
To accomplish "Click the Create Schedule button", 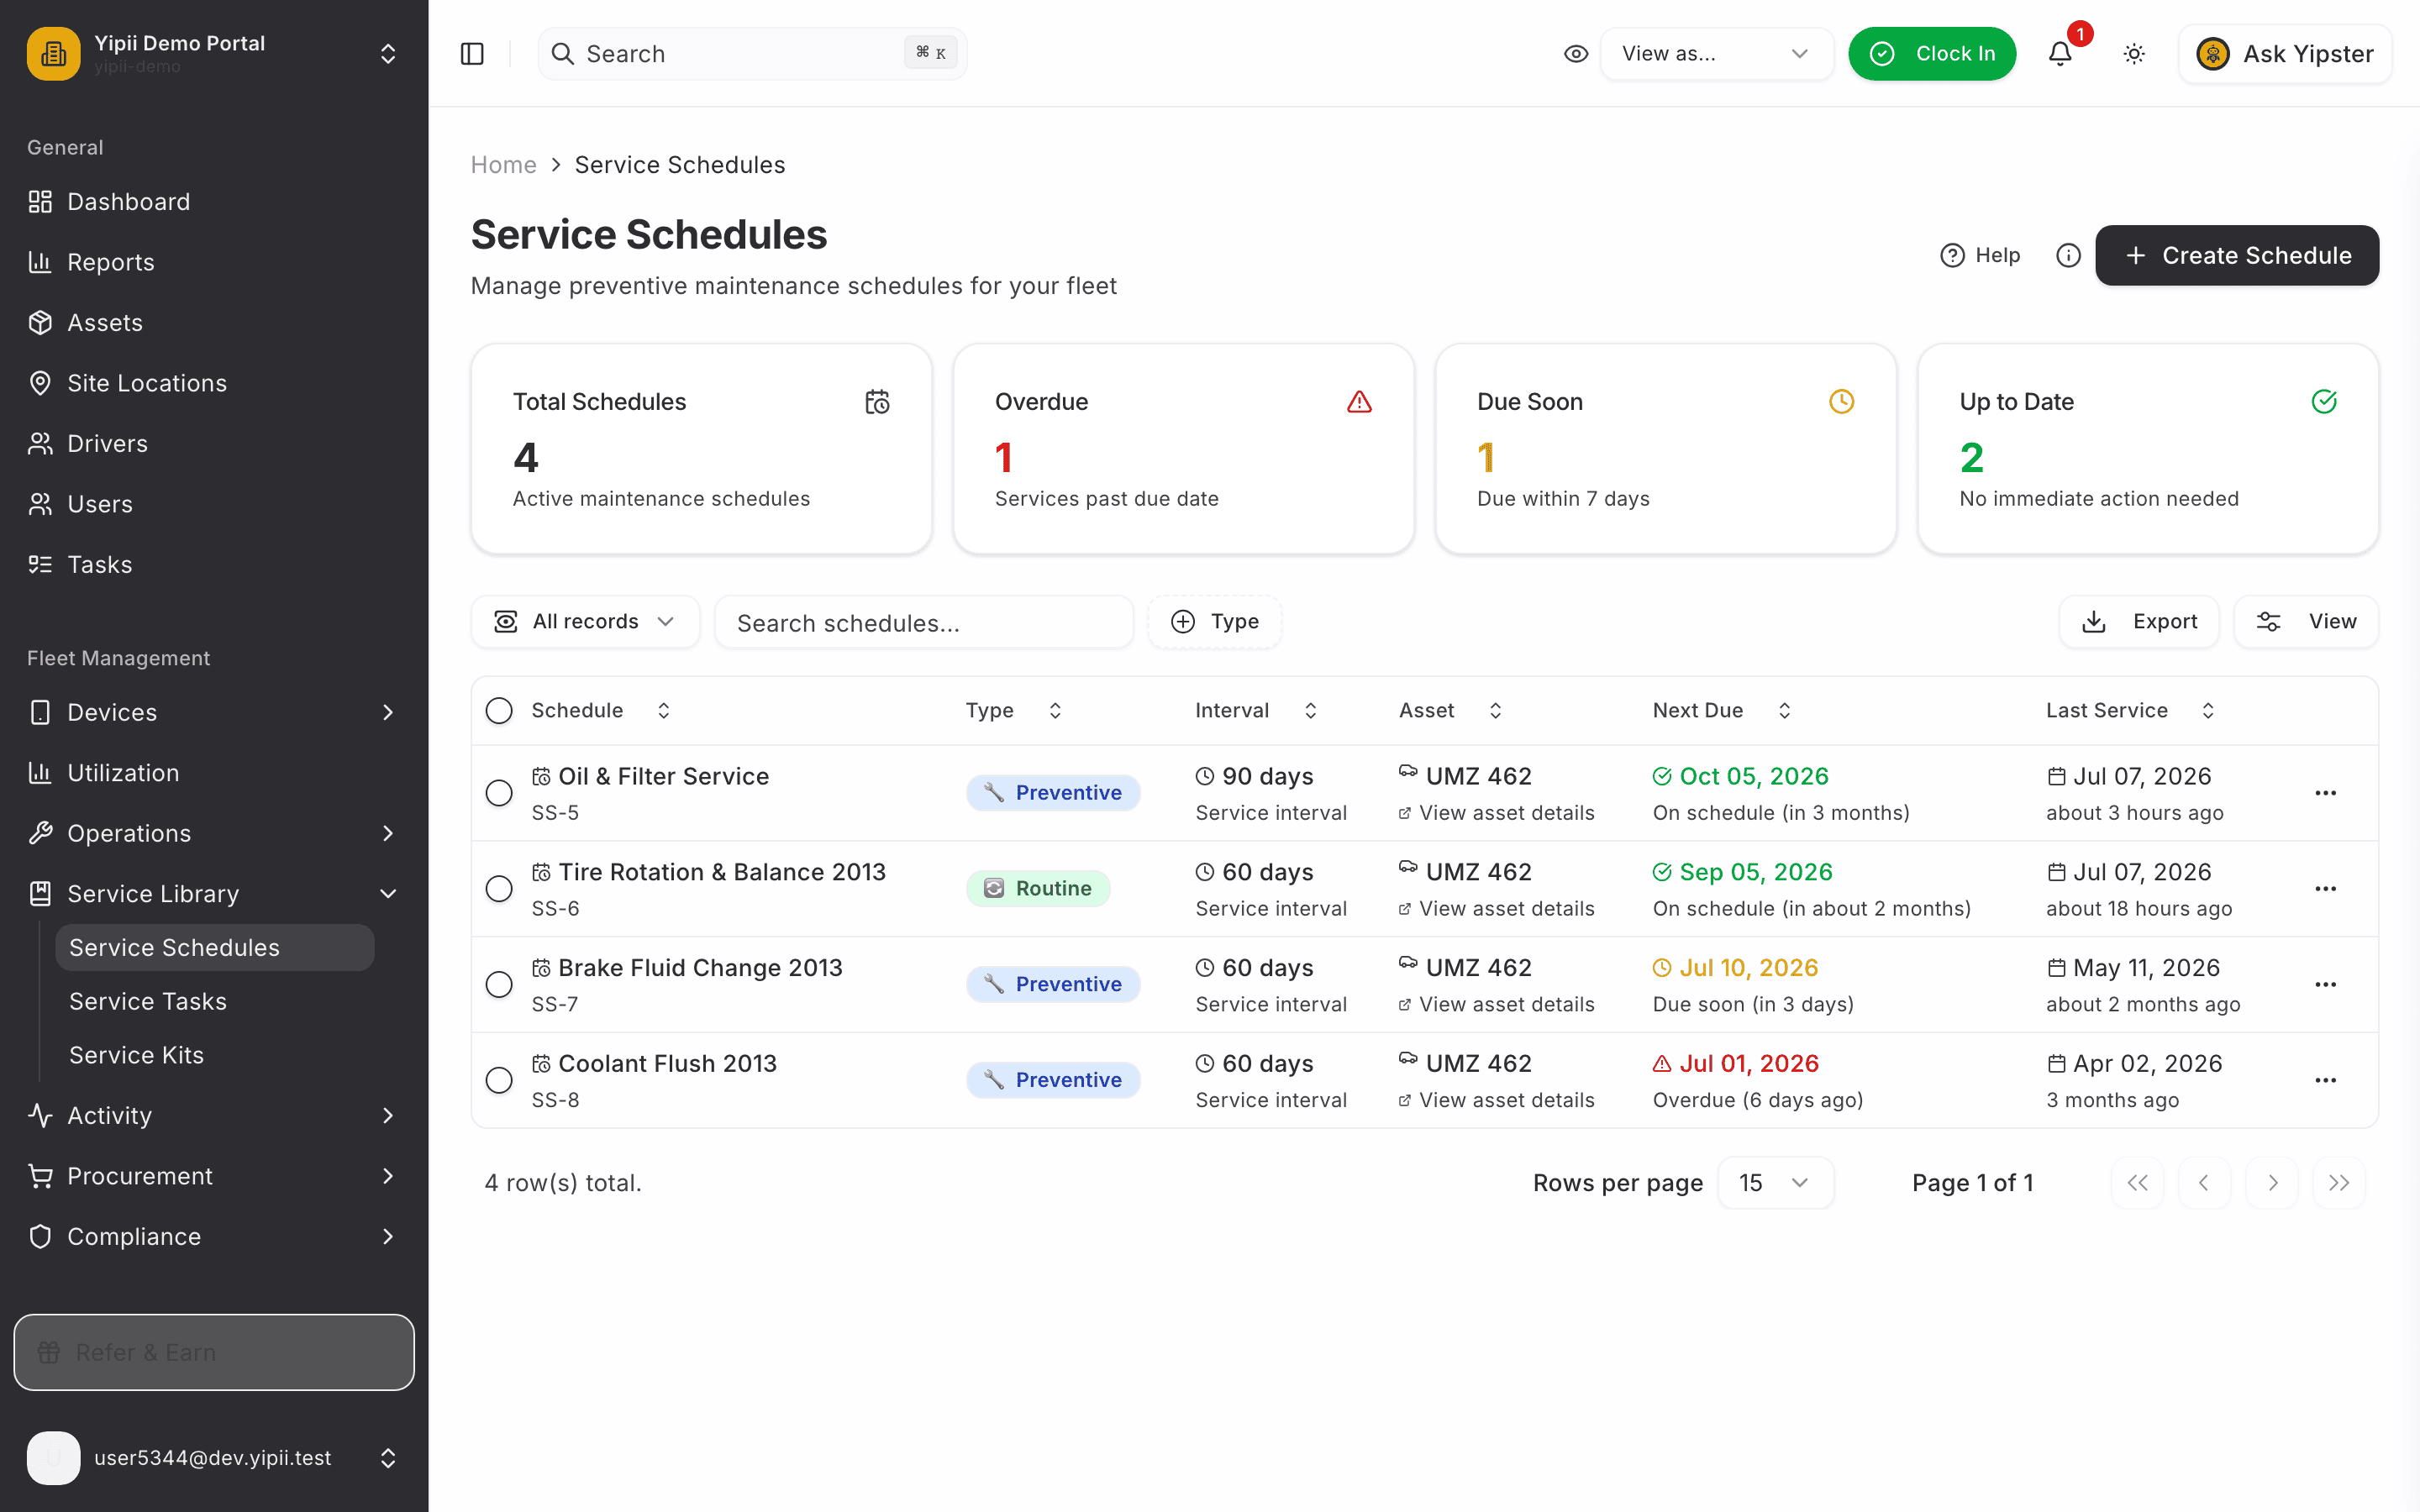I will tap(2237, 256).
